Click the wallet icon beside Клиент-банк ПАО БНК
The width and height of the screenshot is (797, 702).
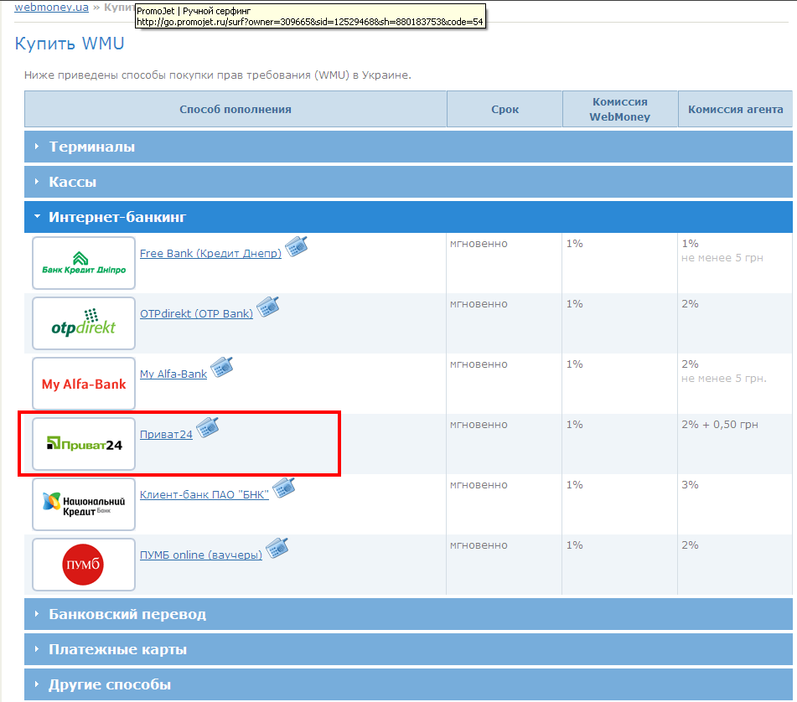coord(283,488)
